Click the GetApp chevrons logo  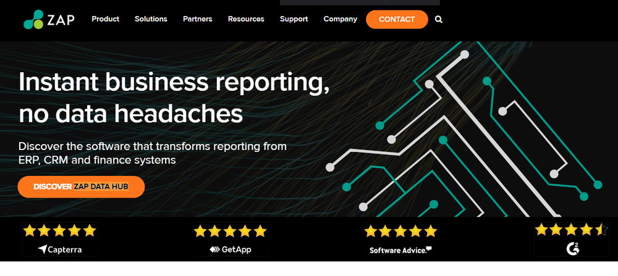click(214, 249)
